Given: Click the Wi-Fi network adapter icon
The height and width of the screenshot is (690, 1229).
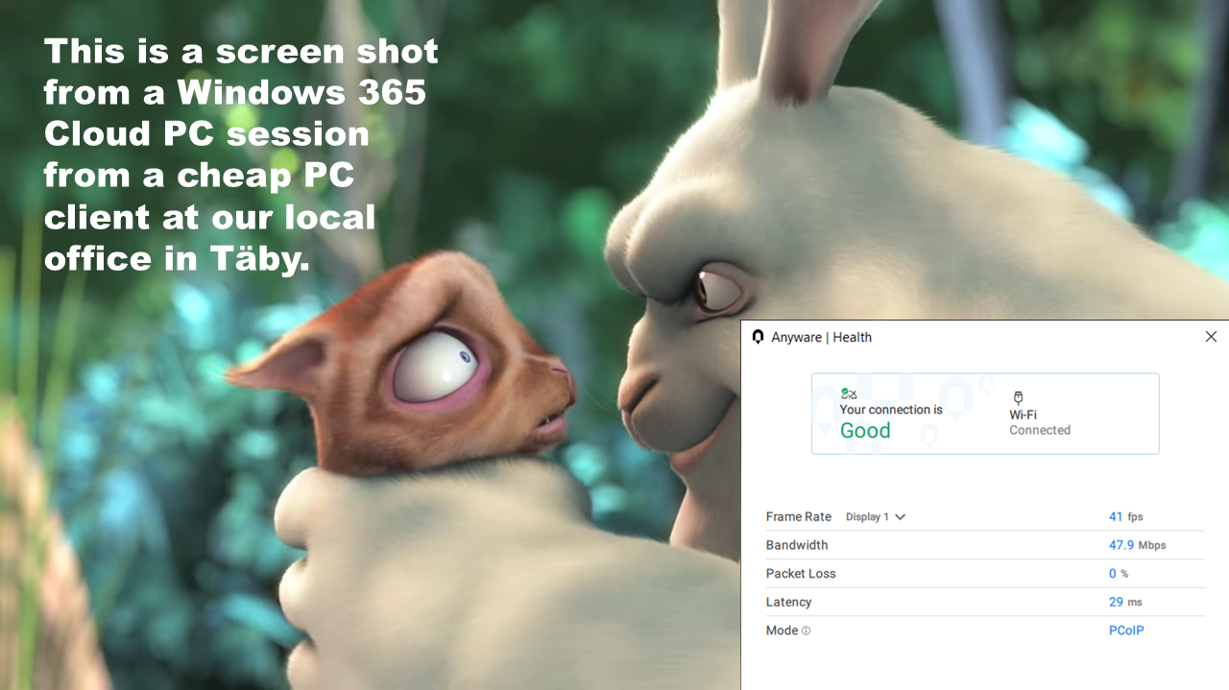Looking at the screenshot, I should pyautogui.click(x=1018, y=397).
